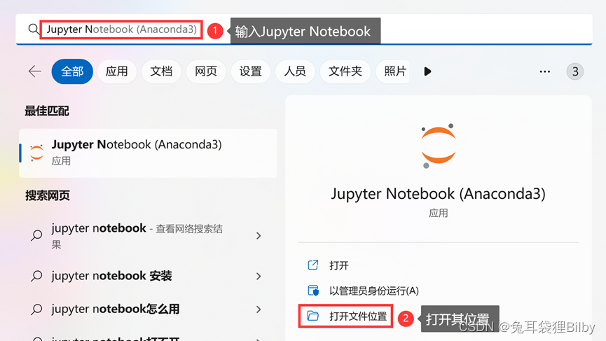Click the open-external icon beside 打开
Image resolution: width=606 pixels, height=341 pixels.
tap(312, 265)
